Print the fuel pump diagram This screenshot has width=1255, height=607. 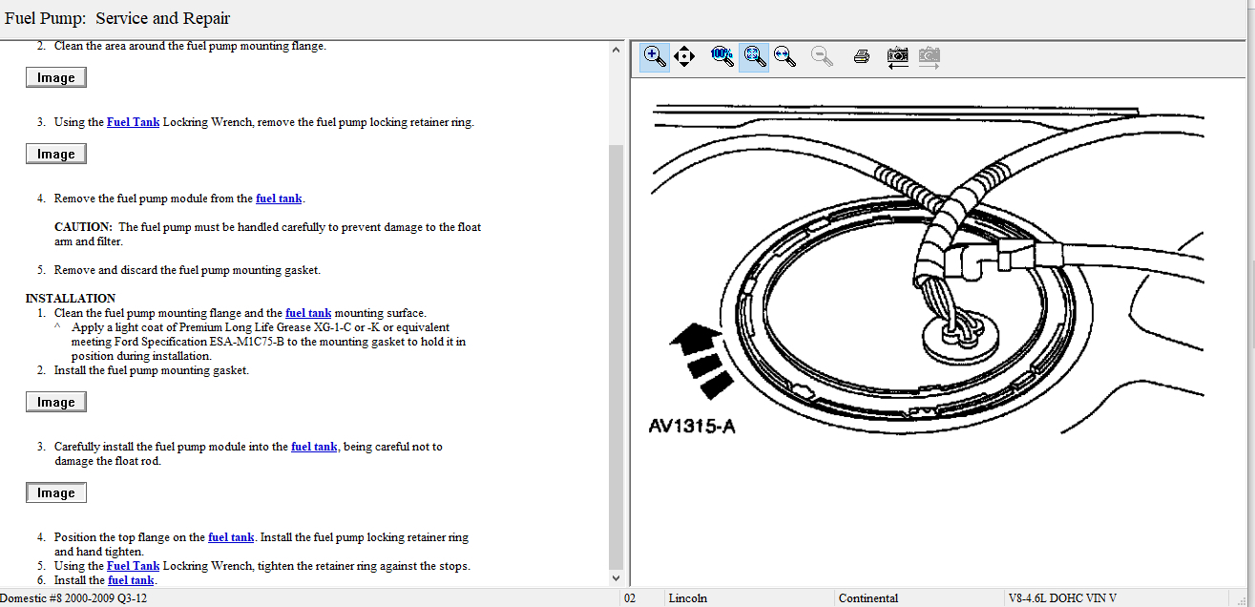(861, 56)
